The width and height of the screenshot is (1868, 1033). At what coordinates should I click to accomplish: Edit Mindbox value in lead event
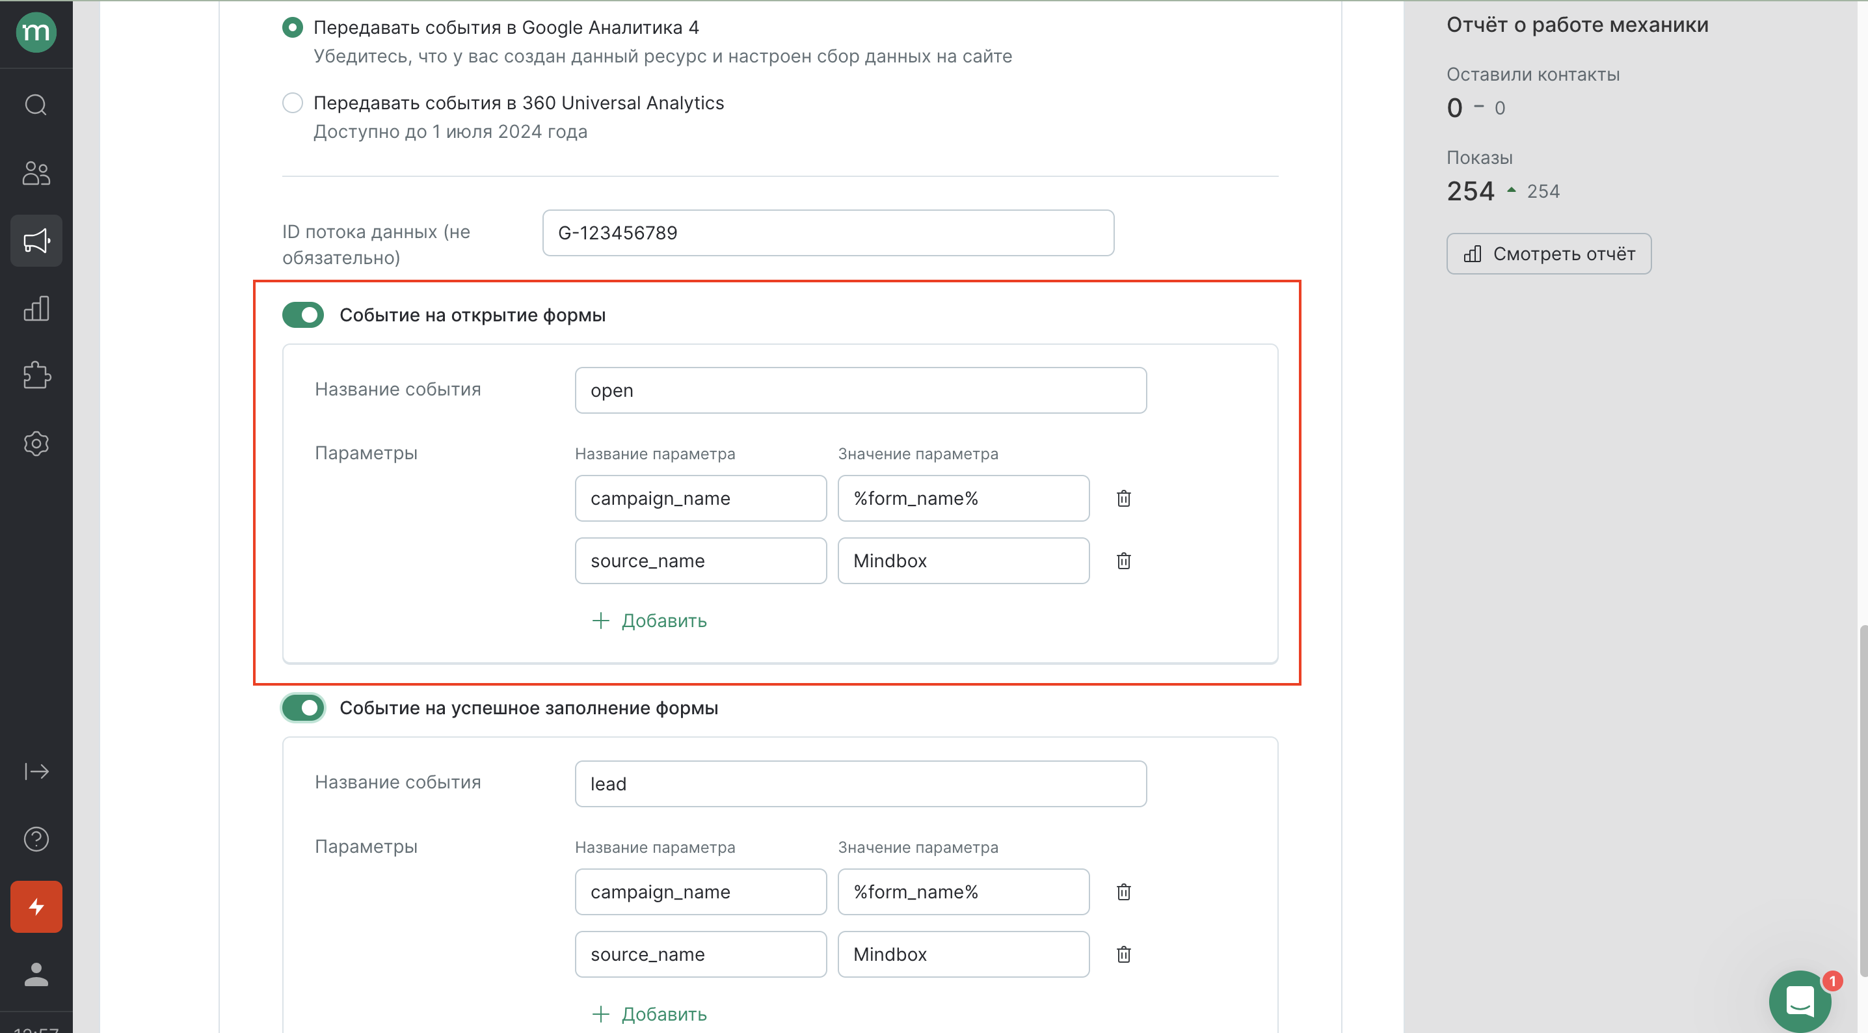[x=963, y=954]
